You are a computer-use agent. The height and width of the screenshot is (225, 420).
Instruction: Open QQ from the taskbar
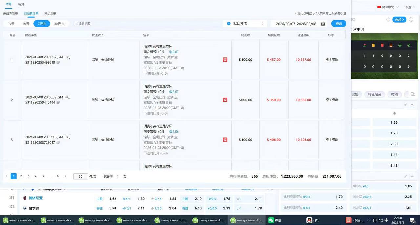[x=313, y=220]
